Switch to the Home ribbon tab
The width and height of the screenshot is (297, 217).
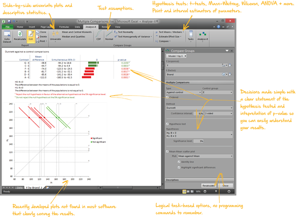(20, 27)
